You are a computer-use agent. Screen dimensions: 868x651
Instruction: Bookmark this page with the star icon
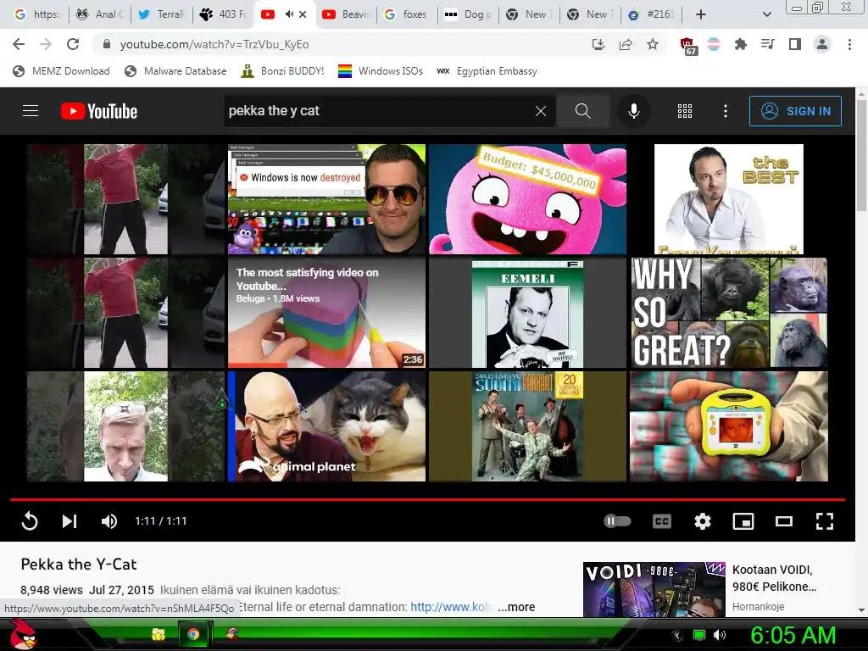coord(653,44)
